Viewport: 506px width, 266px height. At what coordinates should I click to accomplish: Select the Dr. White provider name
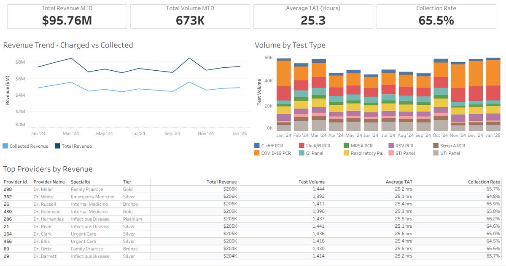click(43, 197)
